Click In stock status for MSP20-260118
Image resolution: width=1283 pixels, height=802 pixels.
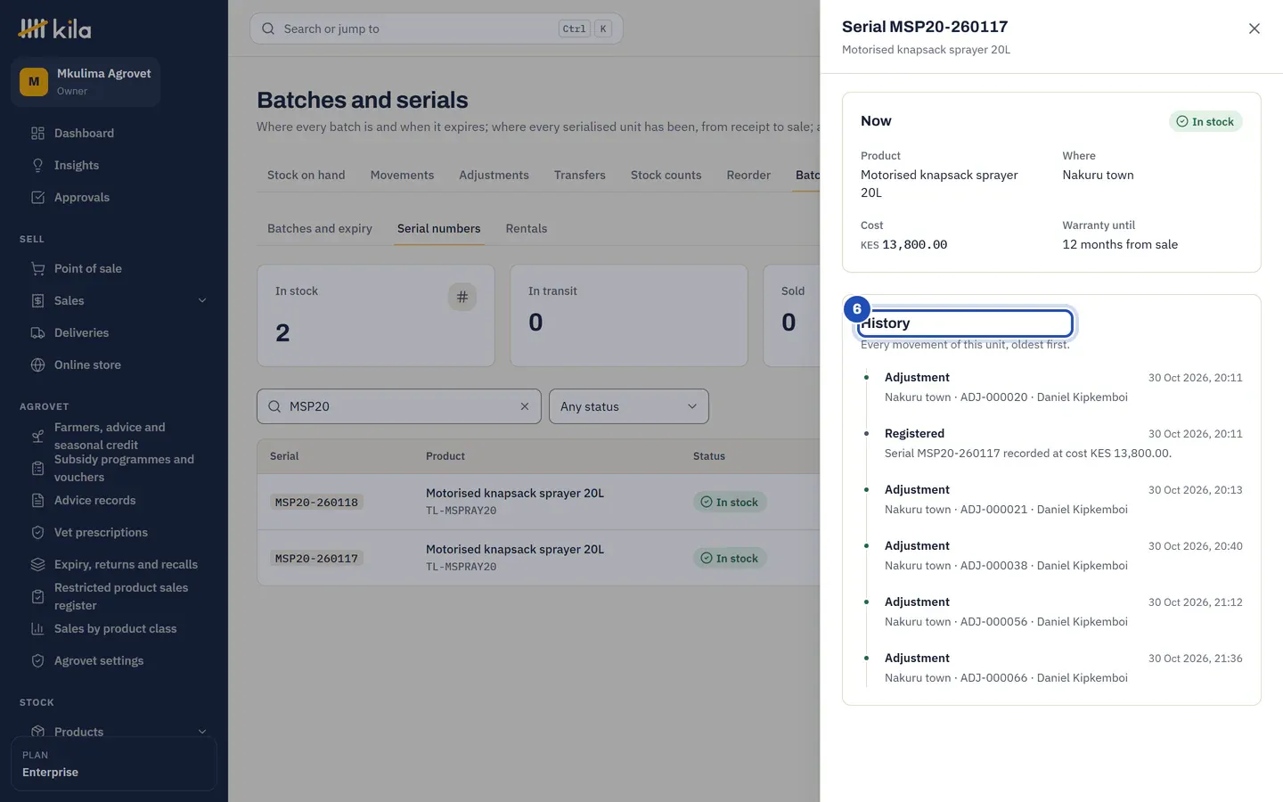click(730, 503)
